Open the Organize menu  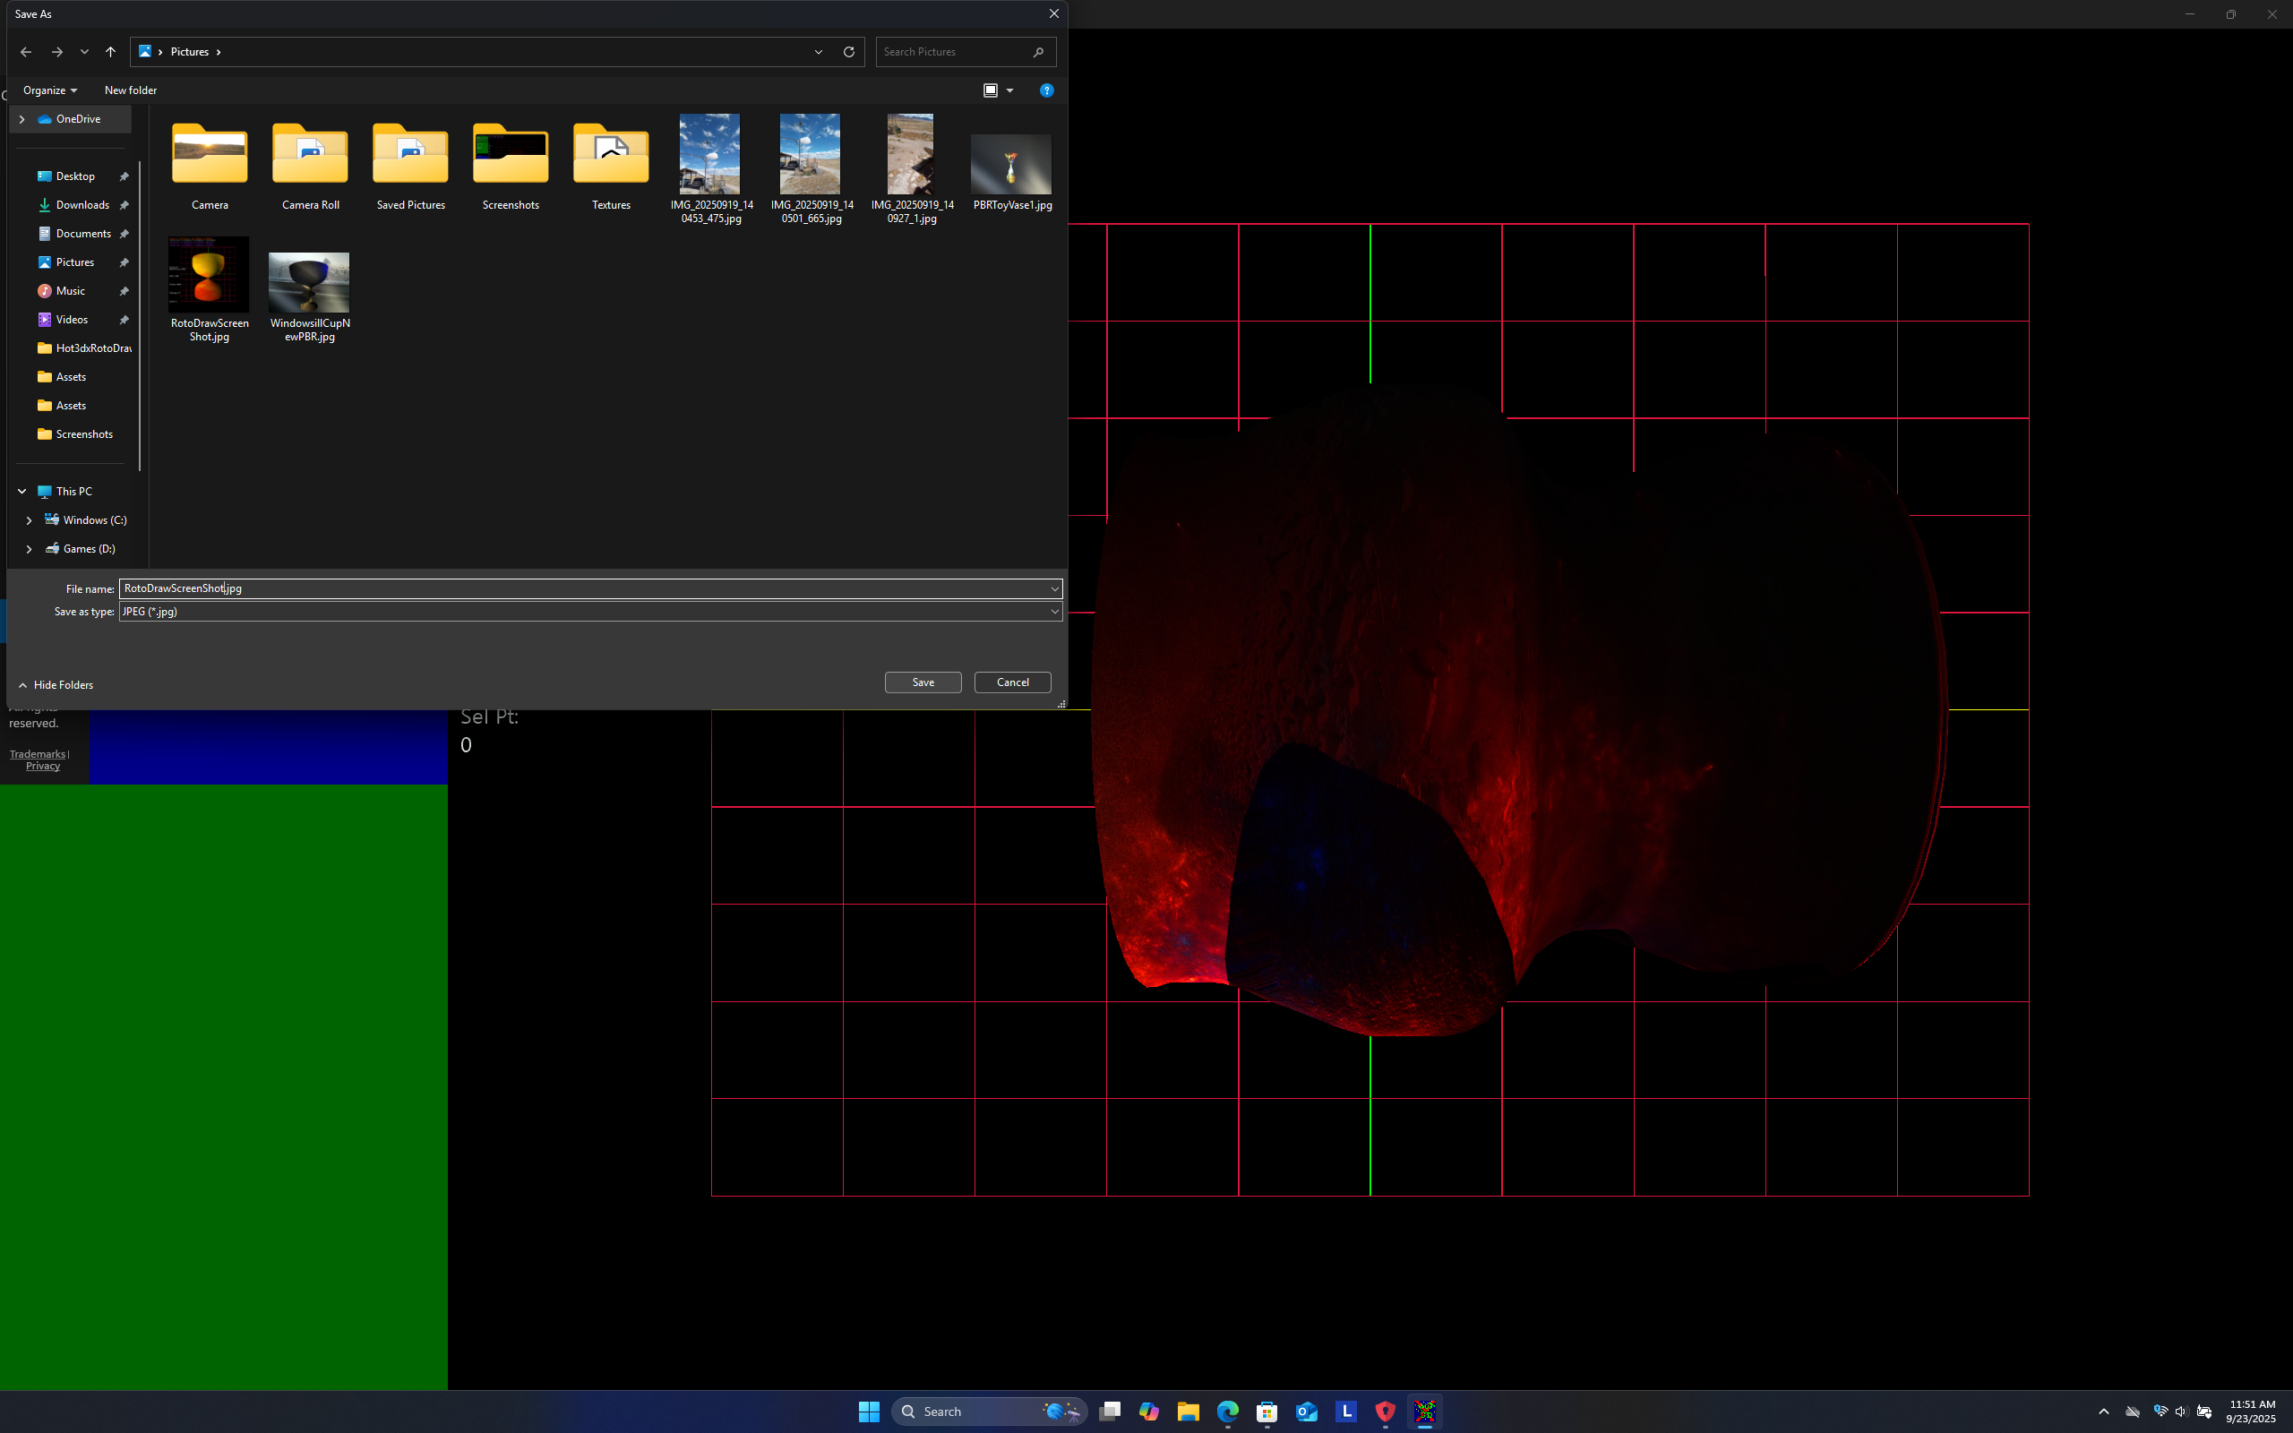pos(49,90)
